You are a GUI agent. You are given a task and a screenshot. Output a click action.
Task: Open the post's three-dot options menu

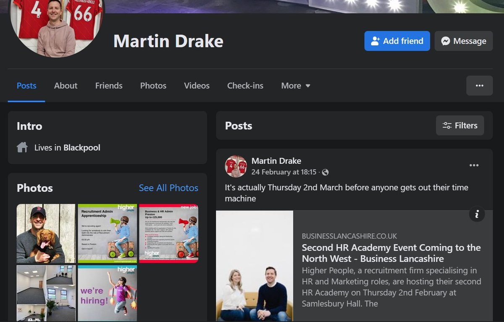pos(474,165)
